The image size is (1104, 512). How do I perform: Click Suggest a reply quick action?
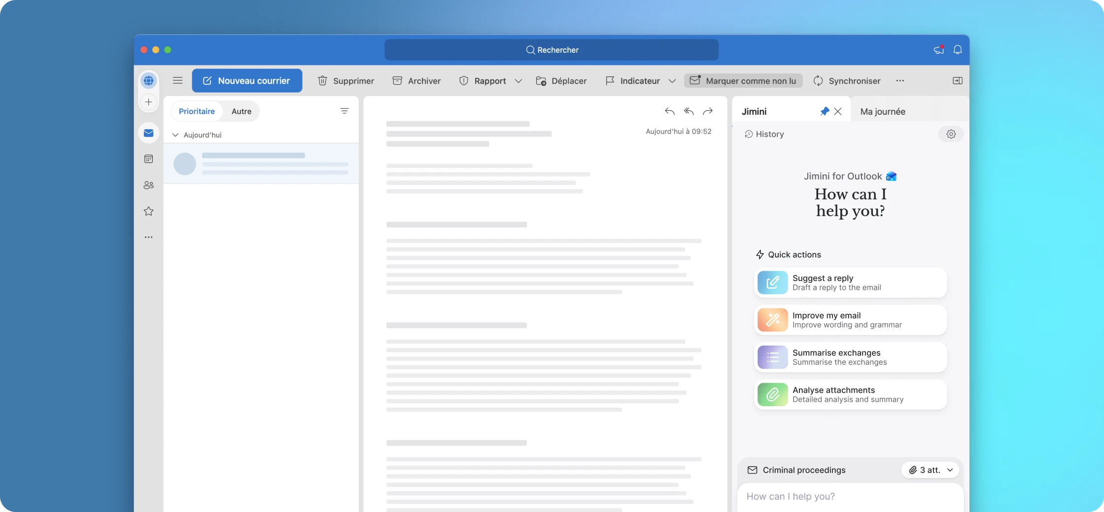click(x=851, y=283)
